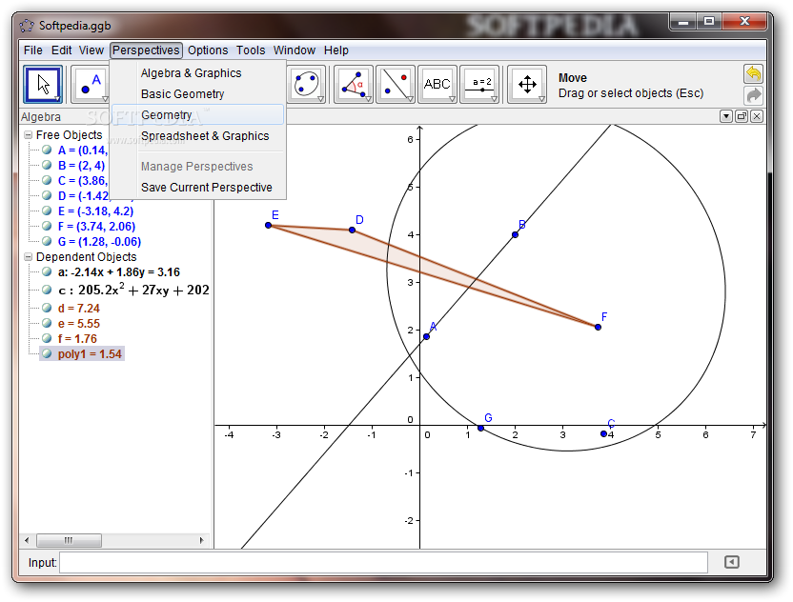
Task: Select line a: -2.14x + 1.86y = 3.16
Action: point(119,271)
